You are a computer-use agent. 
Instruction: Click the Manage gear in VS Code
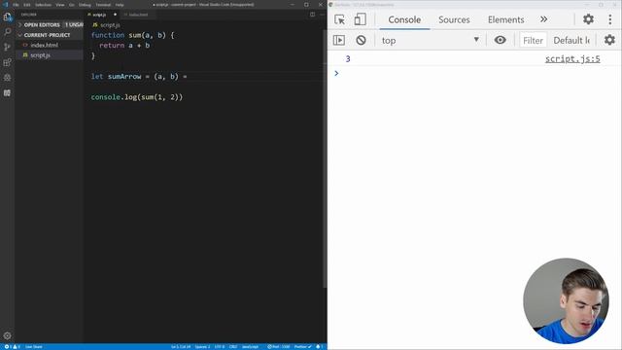click(7, 335)
